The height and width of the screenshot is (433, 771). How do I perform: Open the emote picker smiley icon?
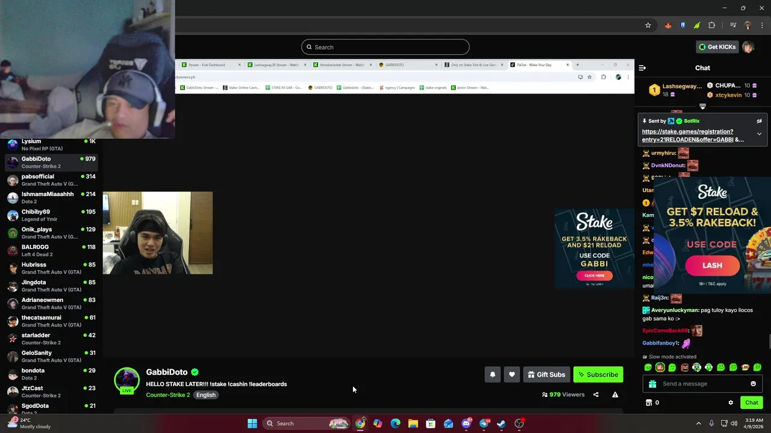tap(753, 384)
